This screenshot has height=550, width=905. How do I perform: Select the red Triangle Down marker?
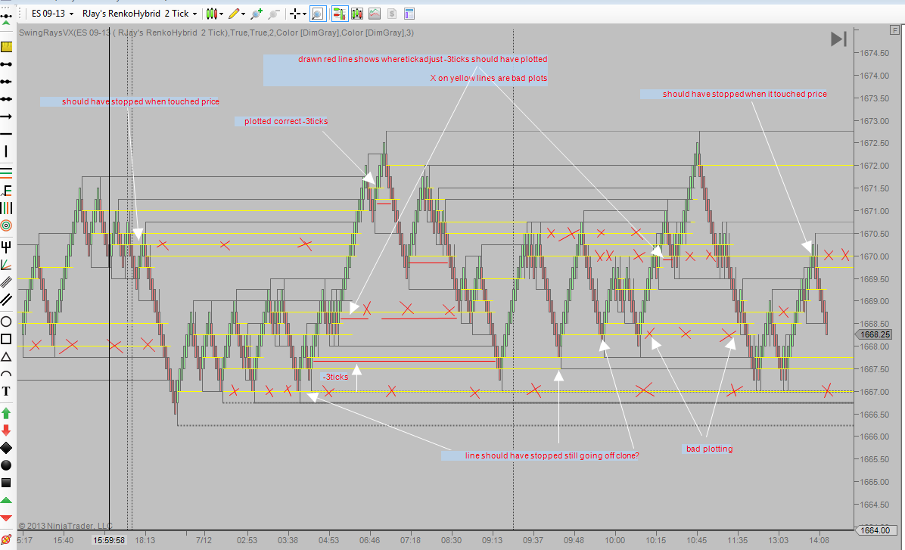click(x=6, y=517)
